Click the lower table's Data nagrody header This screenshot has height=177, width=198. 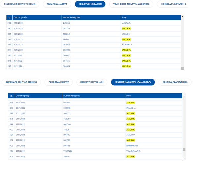click(x=38, y=96)
